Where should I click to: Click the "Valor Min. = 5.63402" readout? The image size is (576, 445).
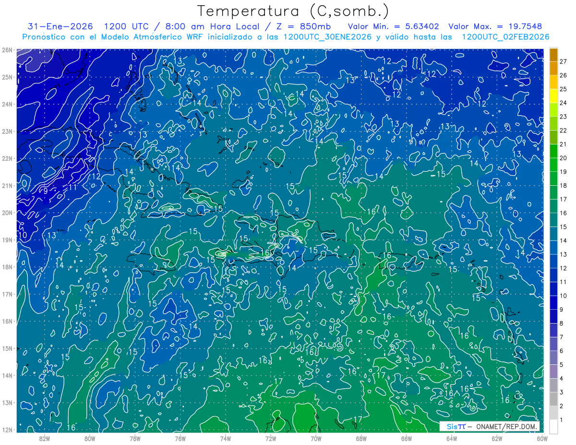[x=393, y=26]
